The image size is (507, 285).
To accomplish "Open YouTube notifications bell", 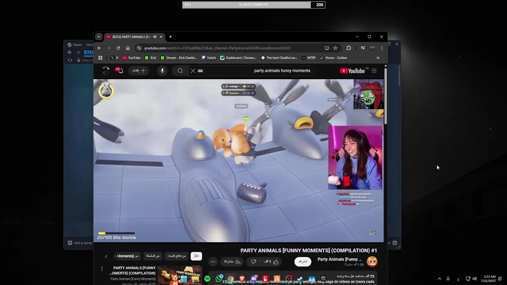I will [x=120, y=71].
